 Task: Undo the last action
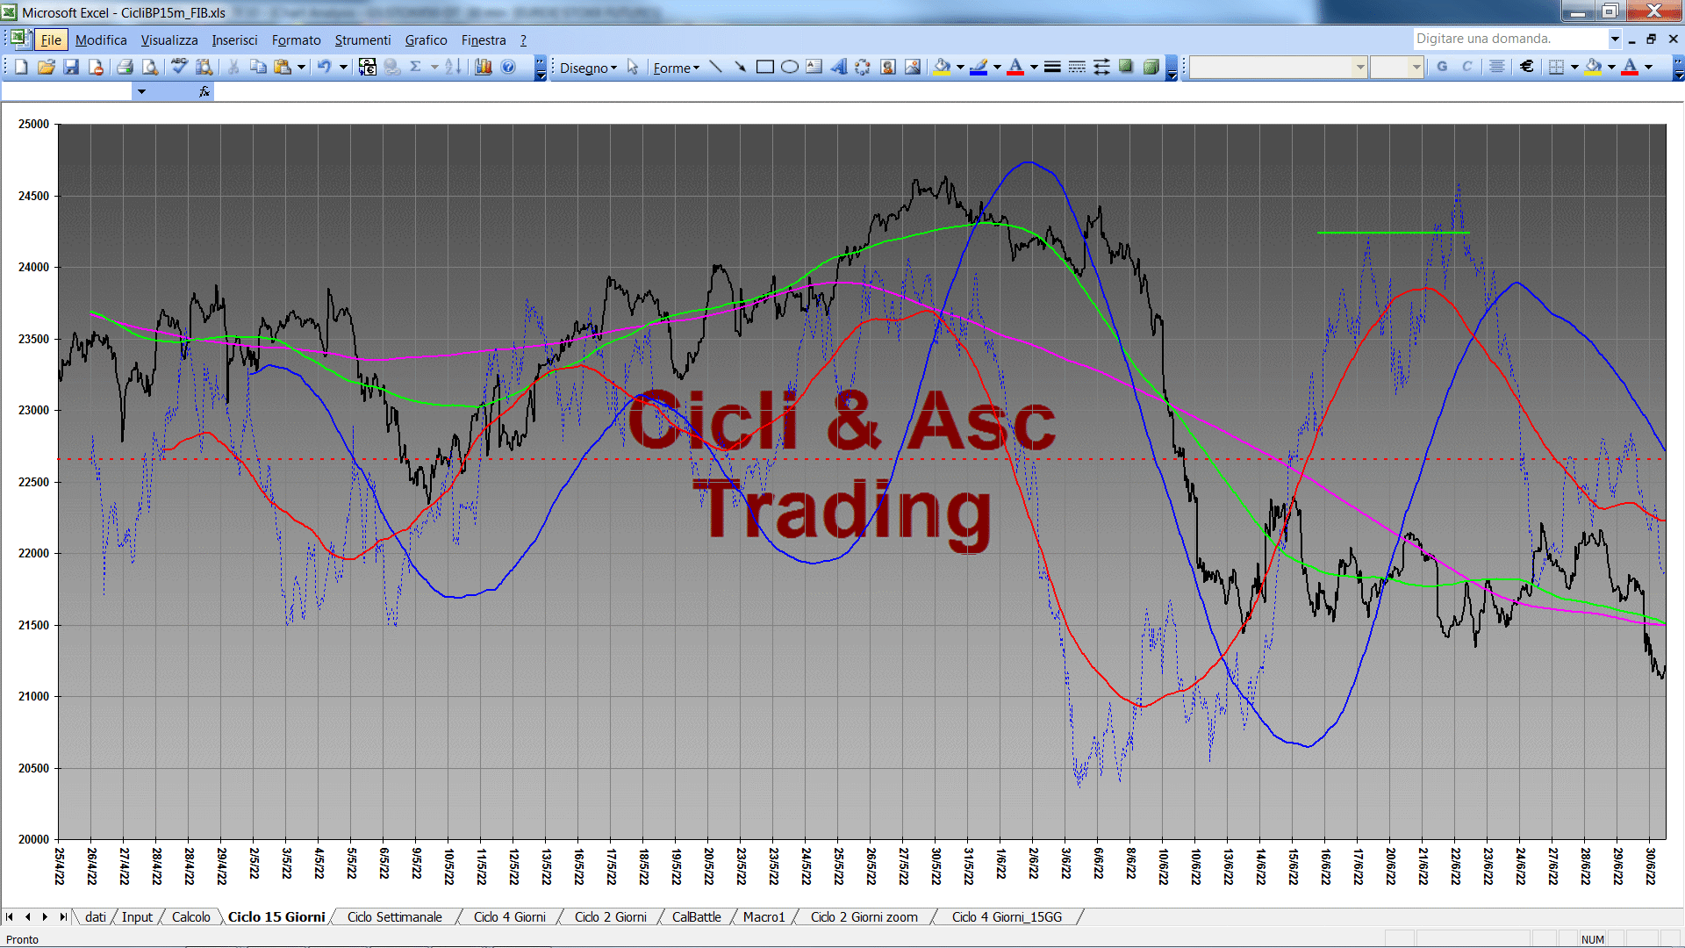tap(324, 67)
